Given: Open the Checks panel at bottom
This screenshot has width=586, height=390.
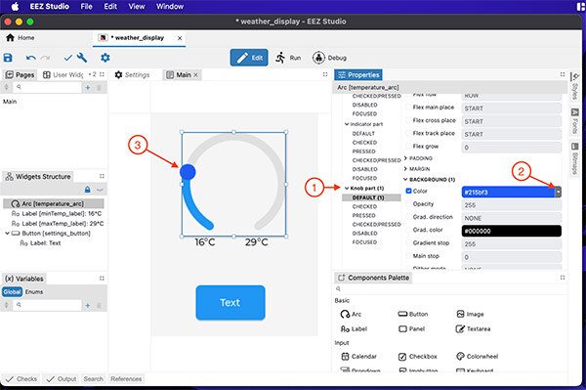Looking at the screenshot, I should (x=21, y=379).
